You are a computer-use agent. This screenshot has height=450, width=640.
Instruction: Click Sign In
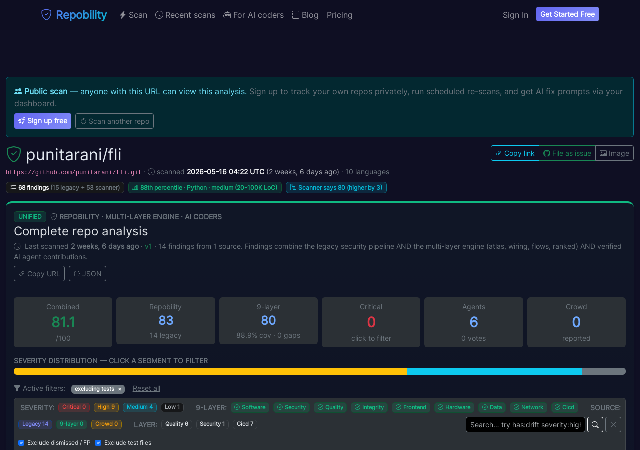(x=515, y=15)
